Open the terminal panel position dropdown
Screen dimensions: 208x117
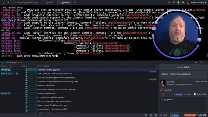[201, 62]
